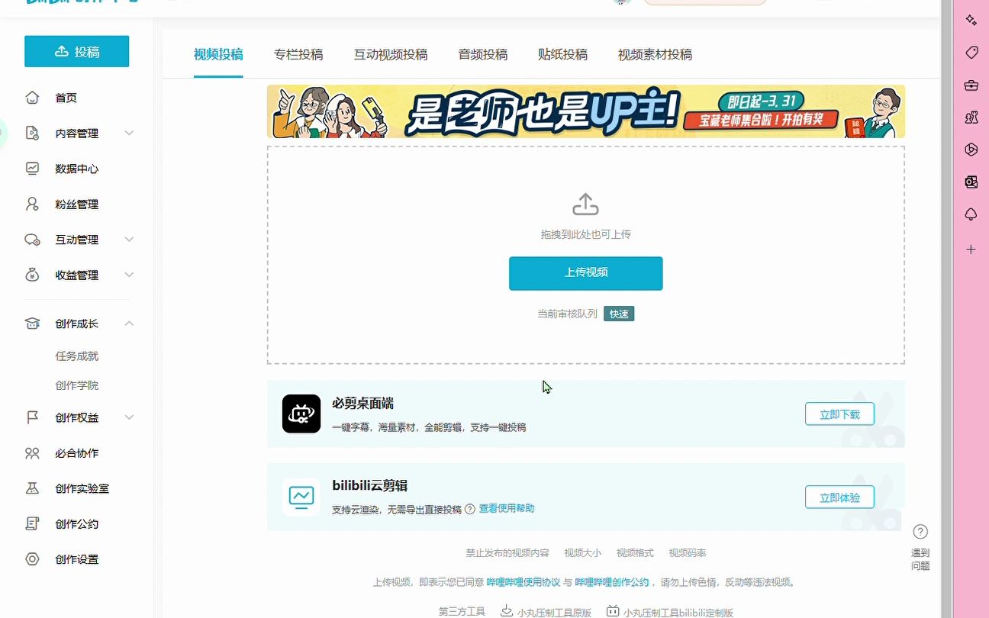
Task: Open the Microsoft 365 icon in browser sidebar
Action: (971, 150)
